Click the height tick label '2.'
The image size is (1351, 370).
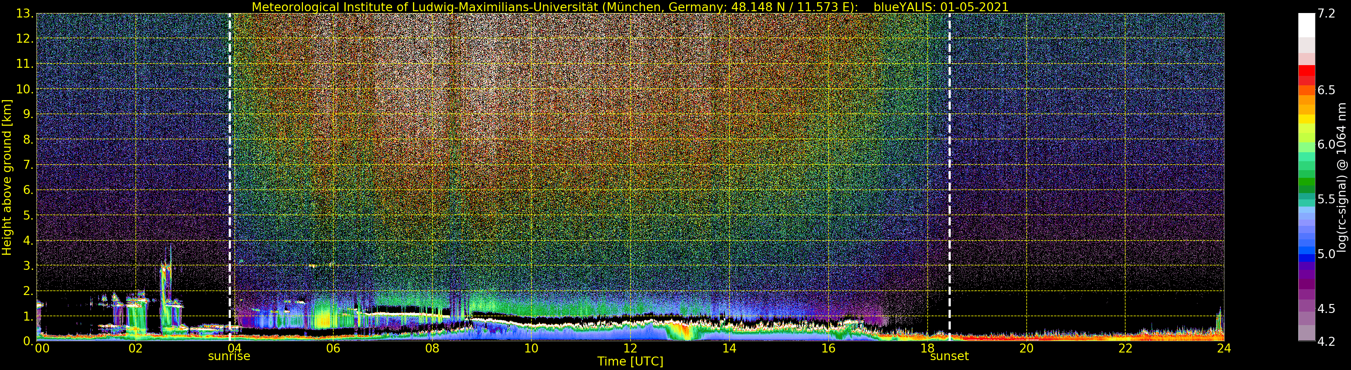tap(27, 291)
